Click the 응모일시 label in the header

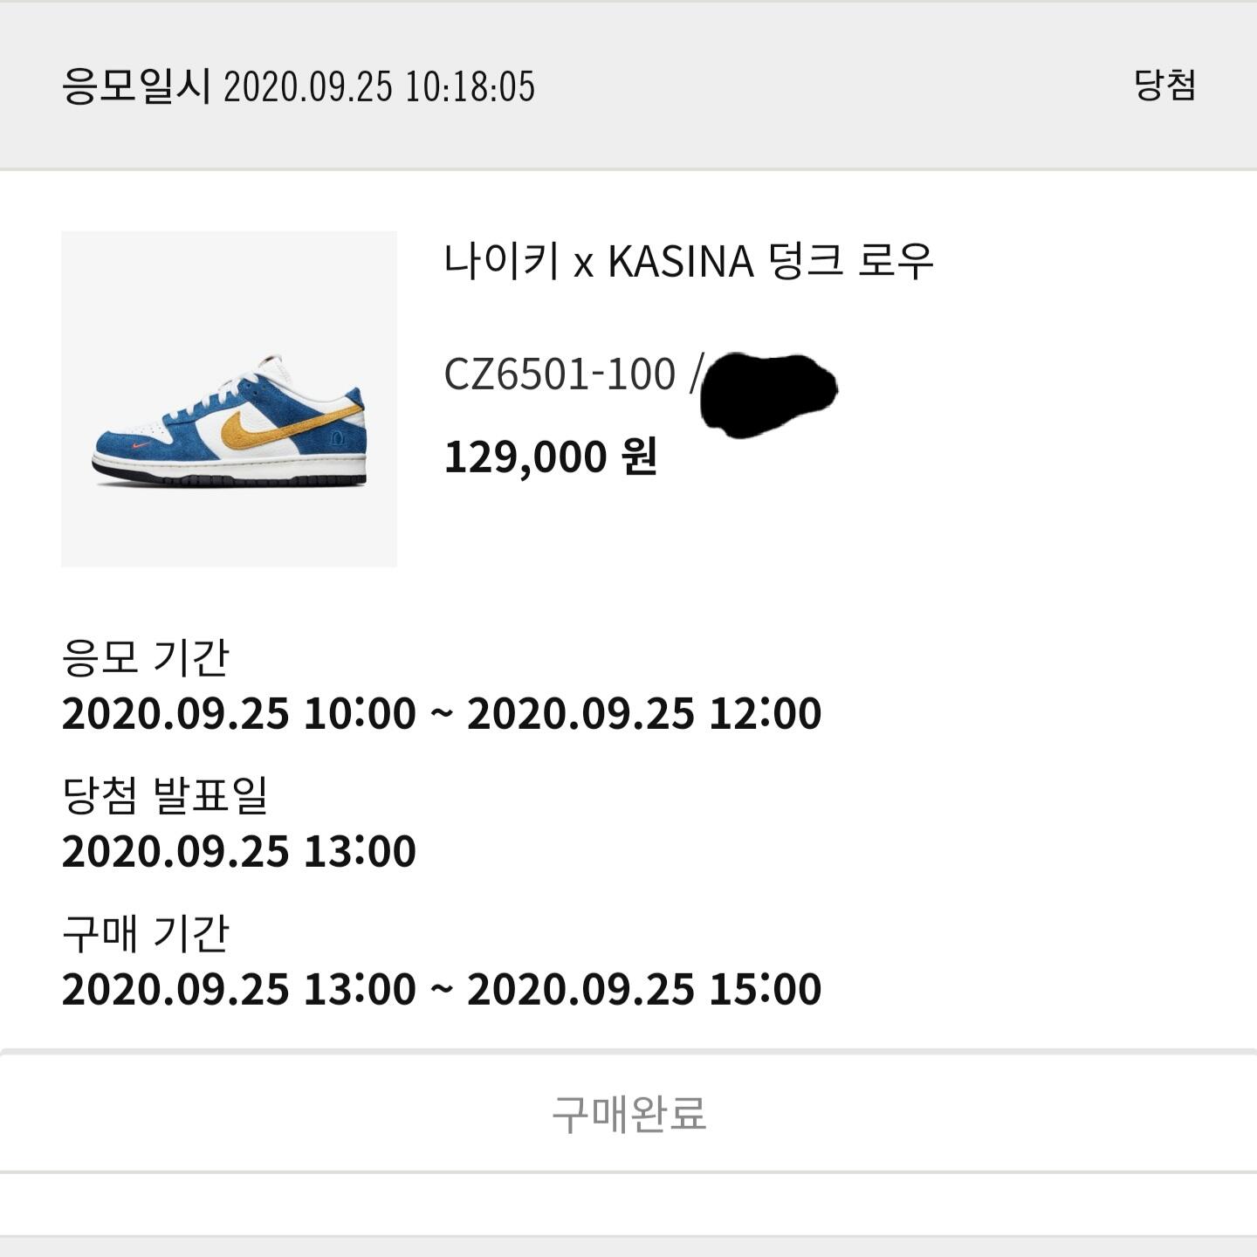tap(136, 86)
